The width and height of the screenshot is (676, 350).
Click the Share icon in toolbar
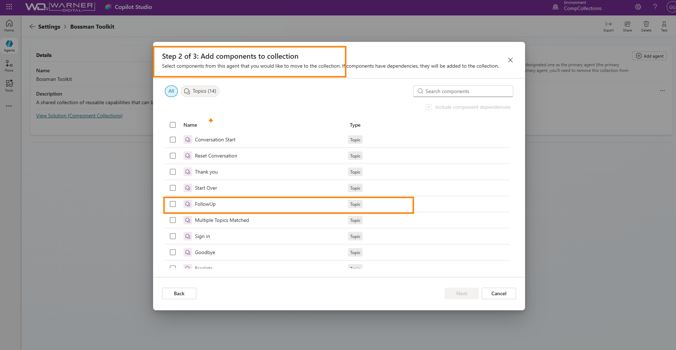point(627,26)
